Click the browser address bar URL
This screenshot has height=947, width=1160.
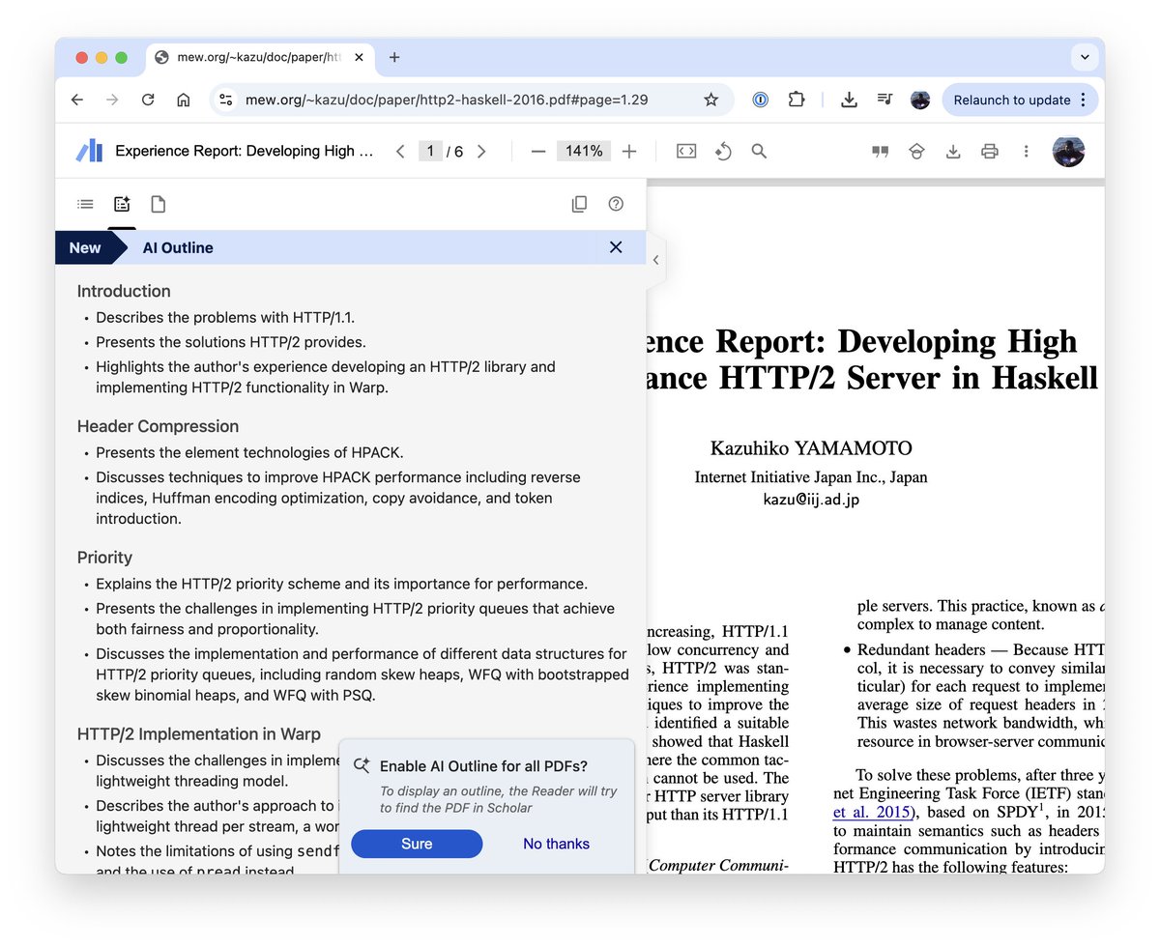click(x=446, y=100)
